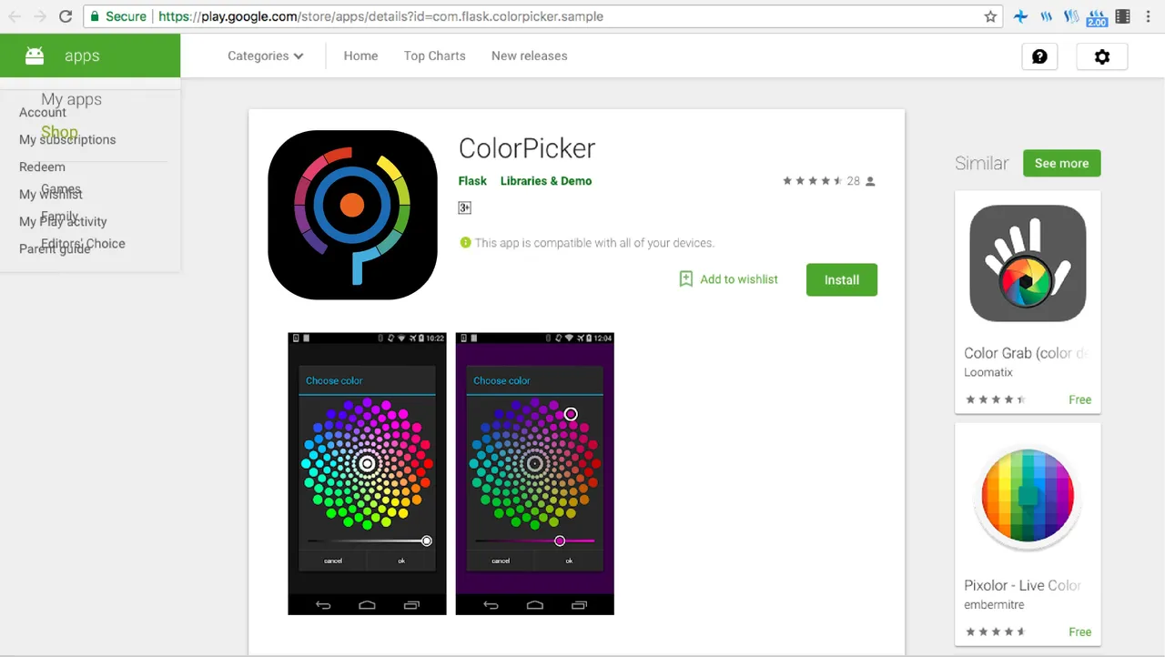
Task: Open My apps in the sidebar
Action: [71, 99]
